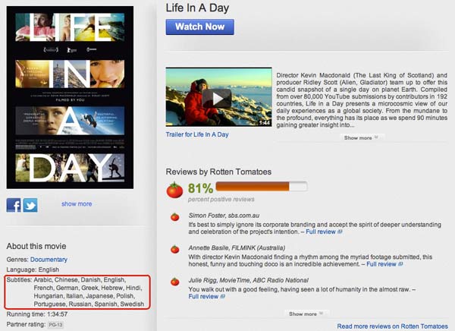Open the Trailer for Life In A Day link
The width and height of the screenshot is (455, 331).
(x=197, y=134)
